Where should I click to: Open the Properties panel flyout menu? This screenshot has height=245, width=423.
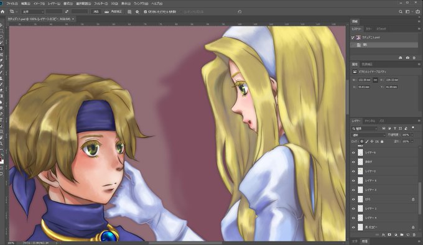419,64
